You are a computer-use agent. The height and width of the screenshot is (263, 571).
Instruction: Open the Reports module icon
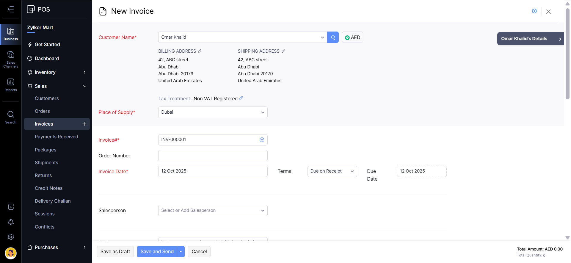11,85
